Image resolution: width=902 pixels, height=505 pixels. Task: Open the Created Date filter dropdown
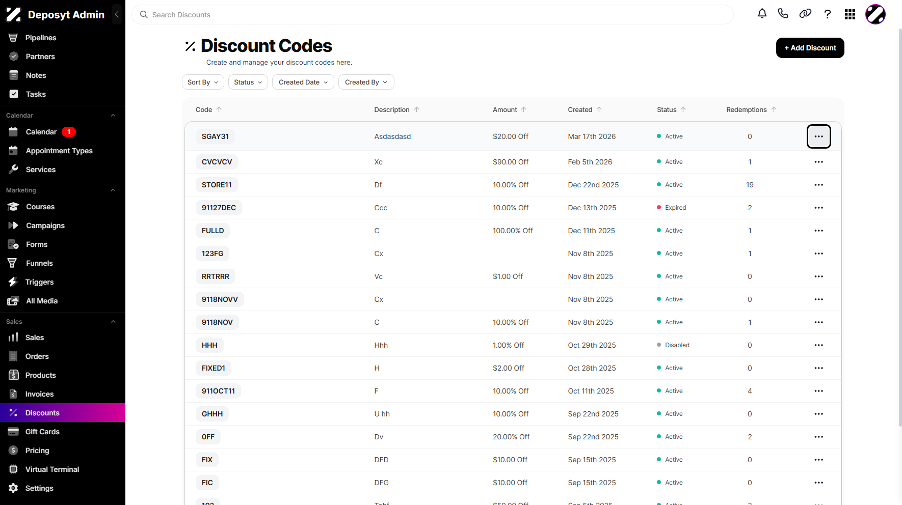point(303,82)
